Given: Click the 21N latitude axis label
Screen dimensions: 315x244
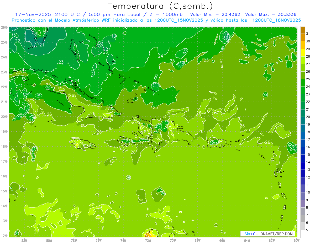Looking at the screenshot, I should tap(4, 102).
